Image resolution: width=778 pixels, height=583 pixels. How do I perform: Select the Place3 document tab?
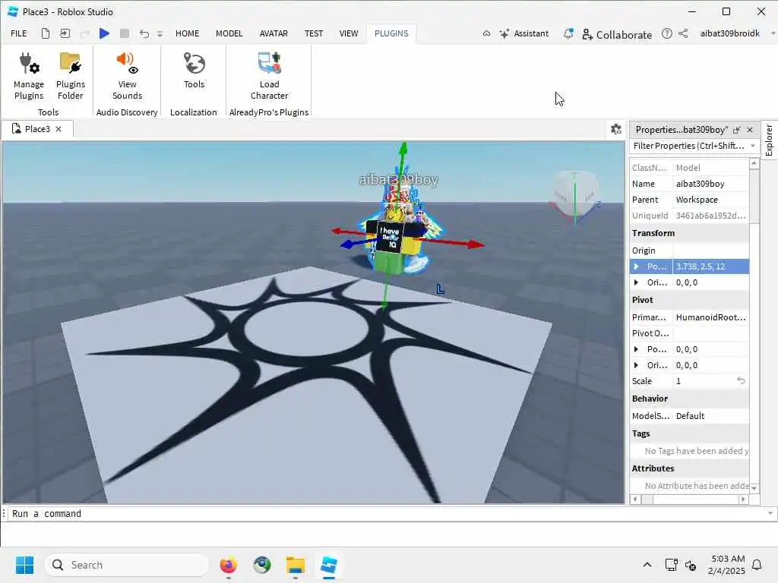coord(37,129)
